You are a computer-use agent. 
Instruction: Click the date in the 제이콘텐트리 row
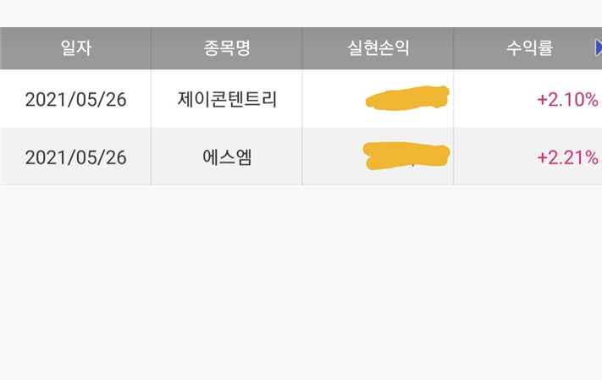pos(75,99)
